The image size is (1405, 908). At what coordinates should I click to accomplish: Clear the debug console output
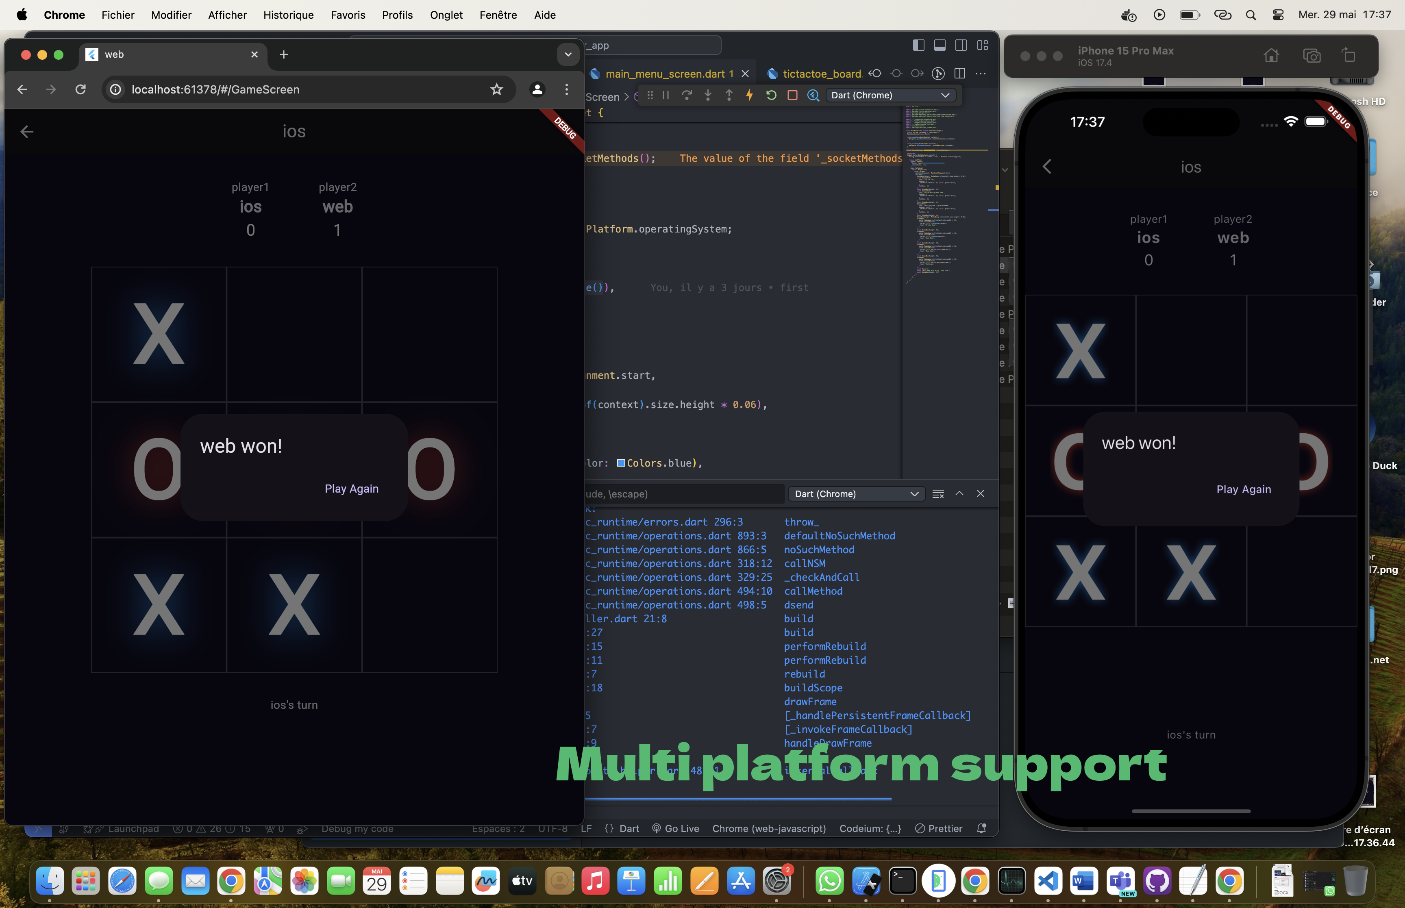point(938,493)
